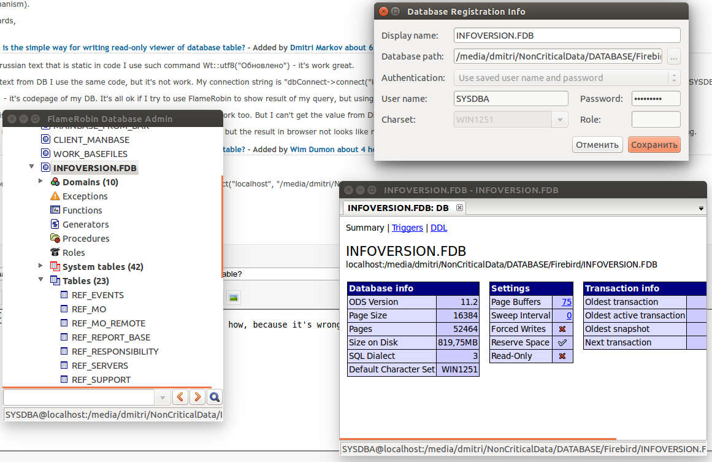
Task: Click the REF_SERVERS table icon
Action: (64, 365)
